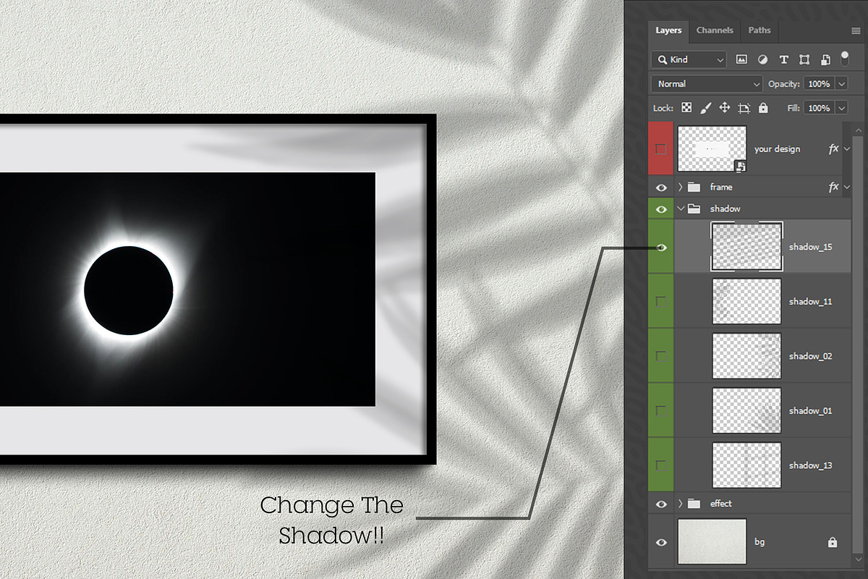Click smart object badge on your design thumbnail
This screenshot has width=868, height=579.
(741, 166)
